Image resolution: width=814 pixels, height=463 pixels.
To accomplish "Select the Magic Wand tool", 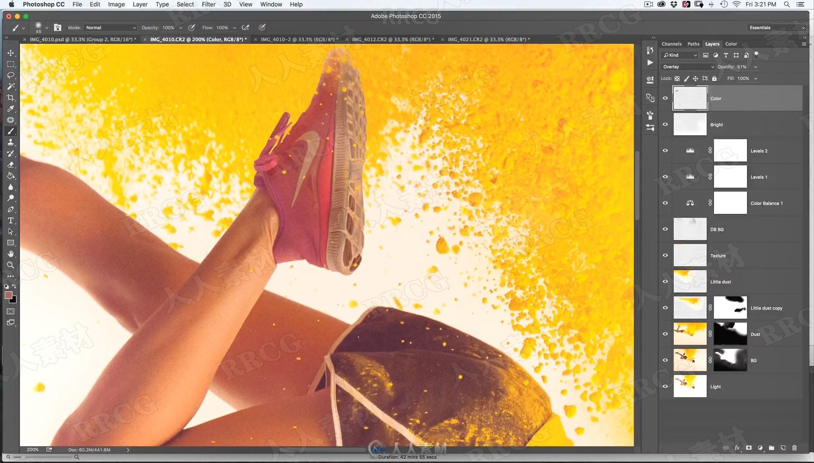I will pyautogui.click(x=11, y=86).
